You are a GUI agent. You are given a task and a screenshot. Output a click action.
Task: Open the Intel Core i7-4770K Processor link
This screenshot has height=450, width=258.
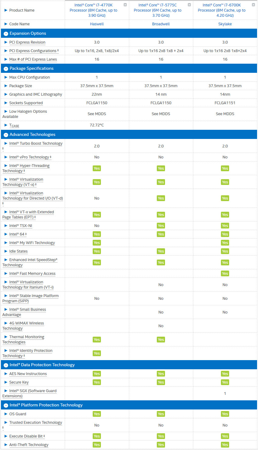[x=94, y=10]
